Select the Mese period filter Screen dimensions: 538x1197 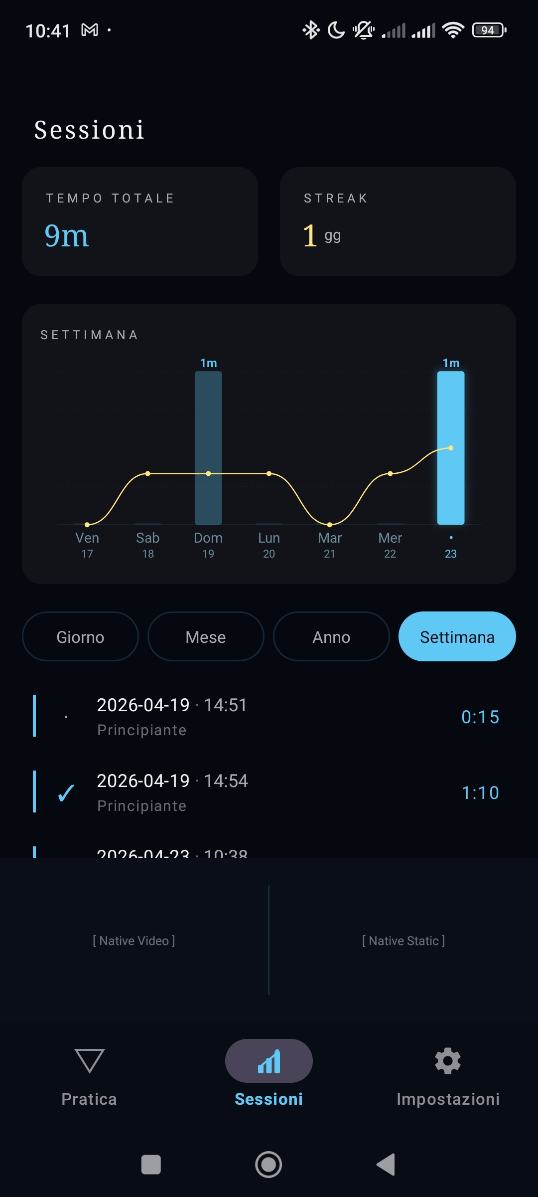tap(206, 636)
